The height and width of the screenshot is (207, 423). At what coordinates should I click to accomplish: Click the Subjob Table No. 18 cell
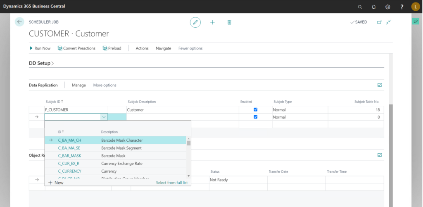point(356,110)
